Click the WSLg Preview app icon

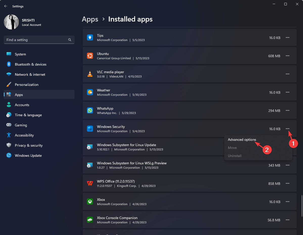pos(90,165)
